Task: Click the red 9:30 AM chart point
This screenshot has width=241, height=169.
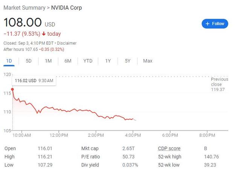Action: click(12, 89)
